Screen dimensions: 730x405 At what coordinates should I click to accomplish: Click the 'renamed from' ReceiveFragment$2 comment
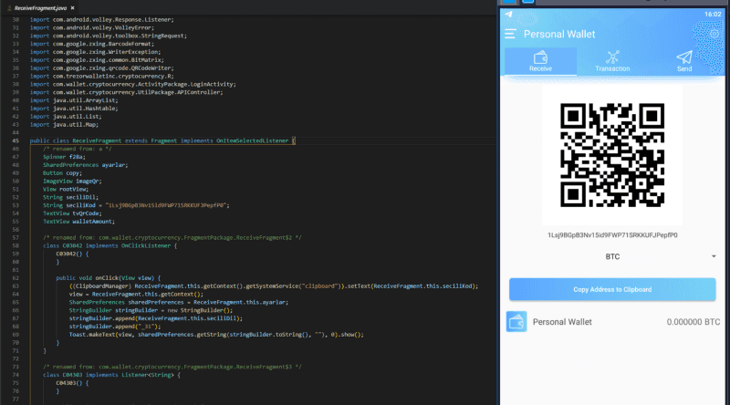(x=172, y=237)
